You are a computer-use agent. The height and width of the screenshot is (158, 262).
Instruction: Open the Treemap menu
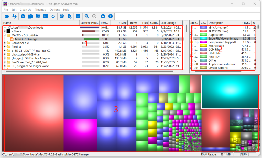(x=40, y=10)
